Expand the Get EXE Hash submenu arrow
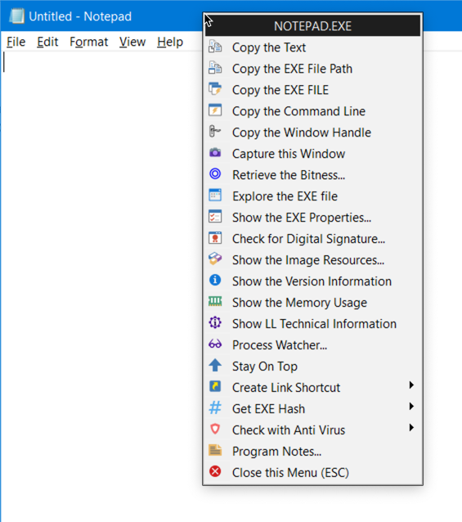462x522 pixels. 411,407
